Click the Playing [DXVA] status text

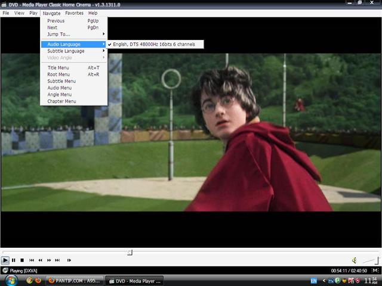[x=24, y=271]
